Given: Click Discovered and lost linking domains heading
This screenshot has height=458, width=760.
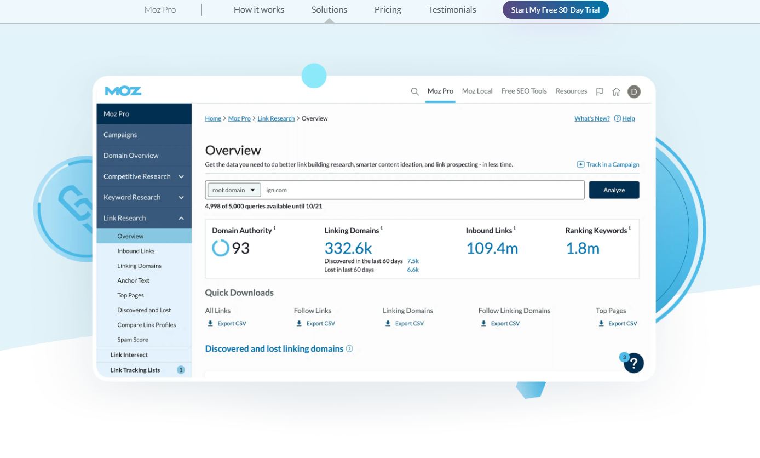Looking at the screenshot, I should tap(274, 348).
